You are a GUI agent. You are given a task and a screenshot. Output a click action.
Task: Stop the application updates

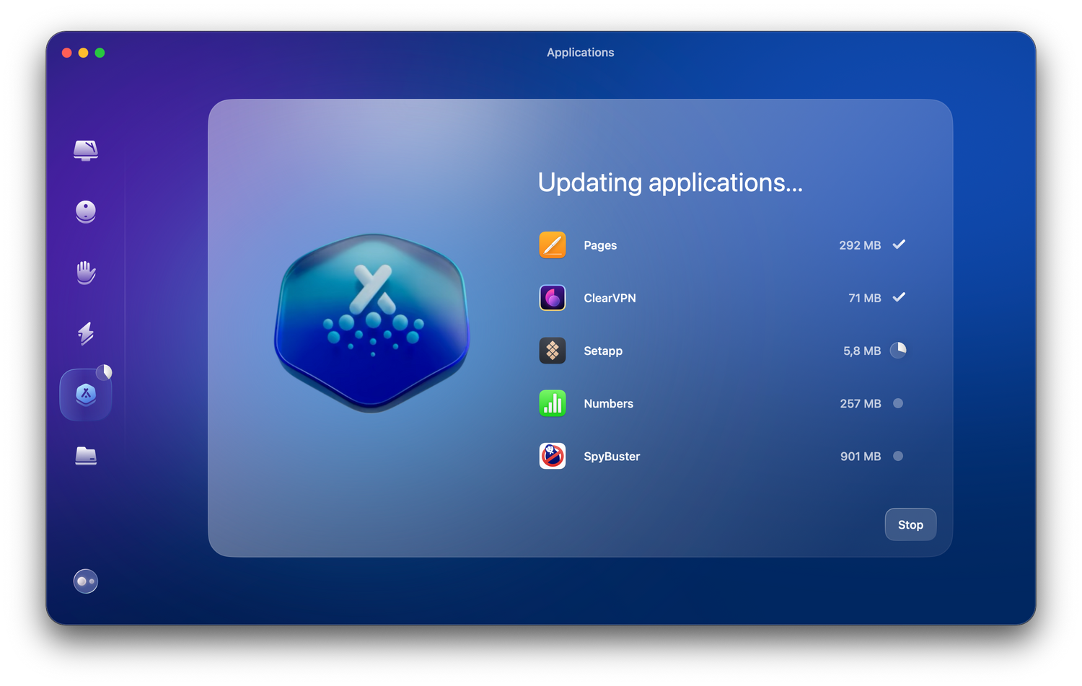click(910, 524)
